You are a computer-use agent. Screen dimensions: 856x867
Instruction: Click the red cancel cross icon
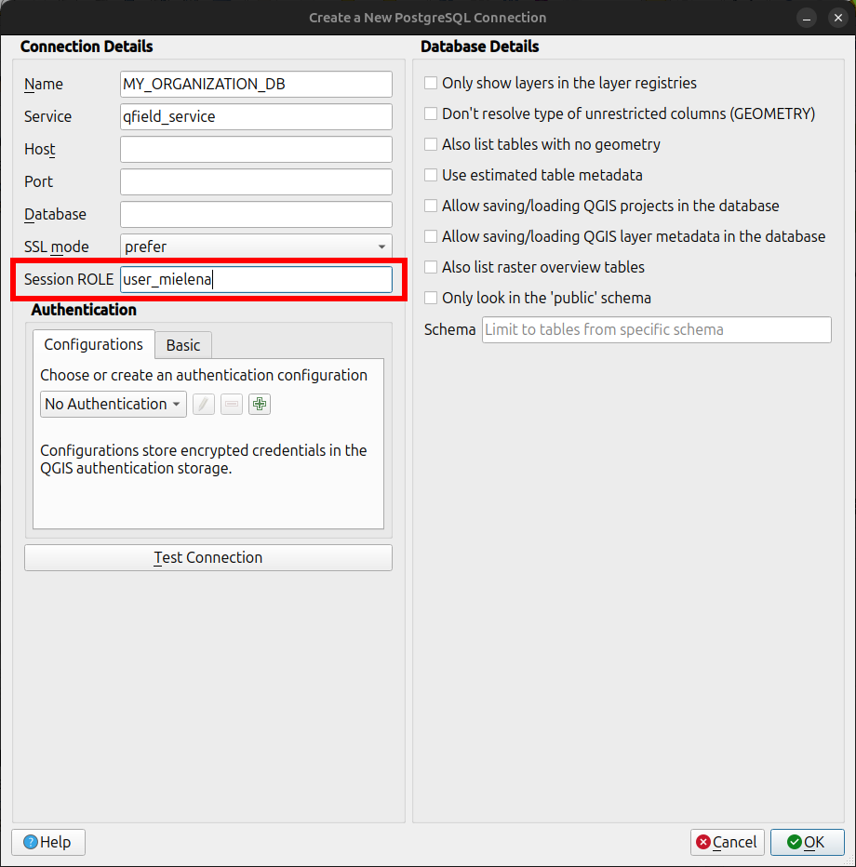pos(704,842)
